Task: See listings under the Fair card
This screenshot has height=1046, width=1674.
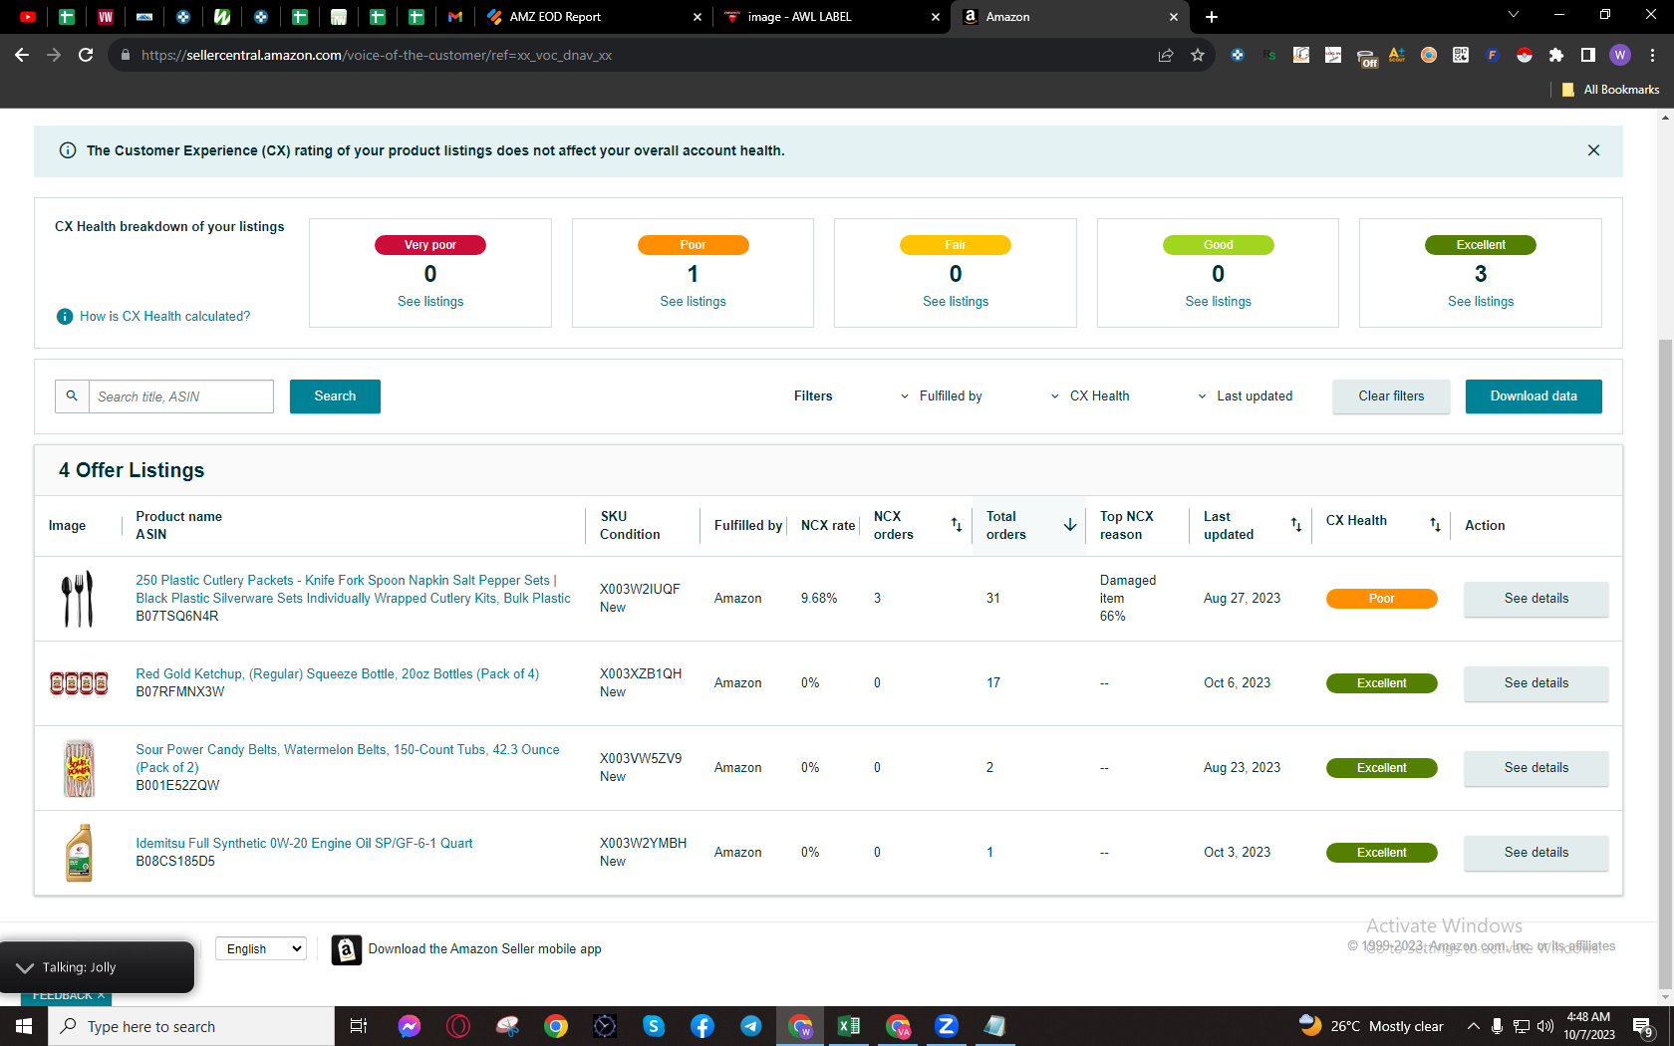Action: [x=956, y=302]
